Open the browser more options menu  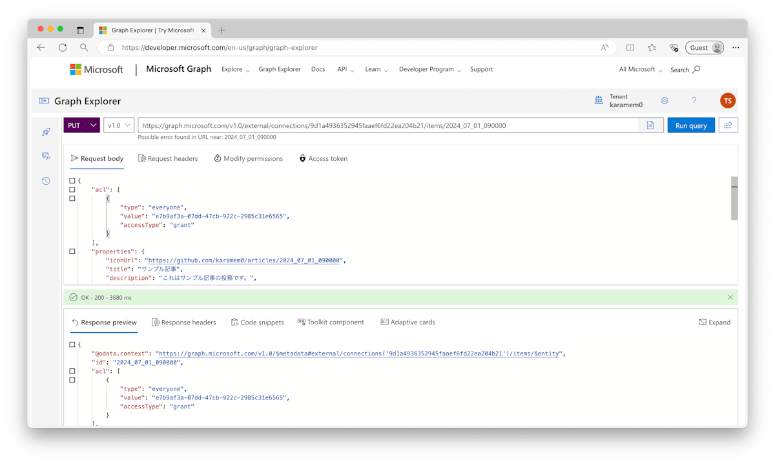(x=736, y=47)
